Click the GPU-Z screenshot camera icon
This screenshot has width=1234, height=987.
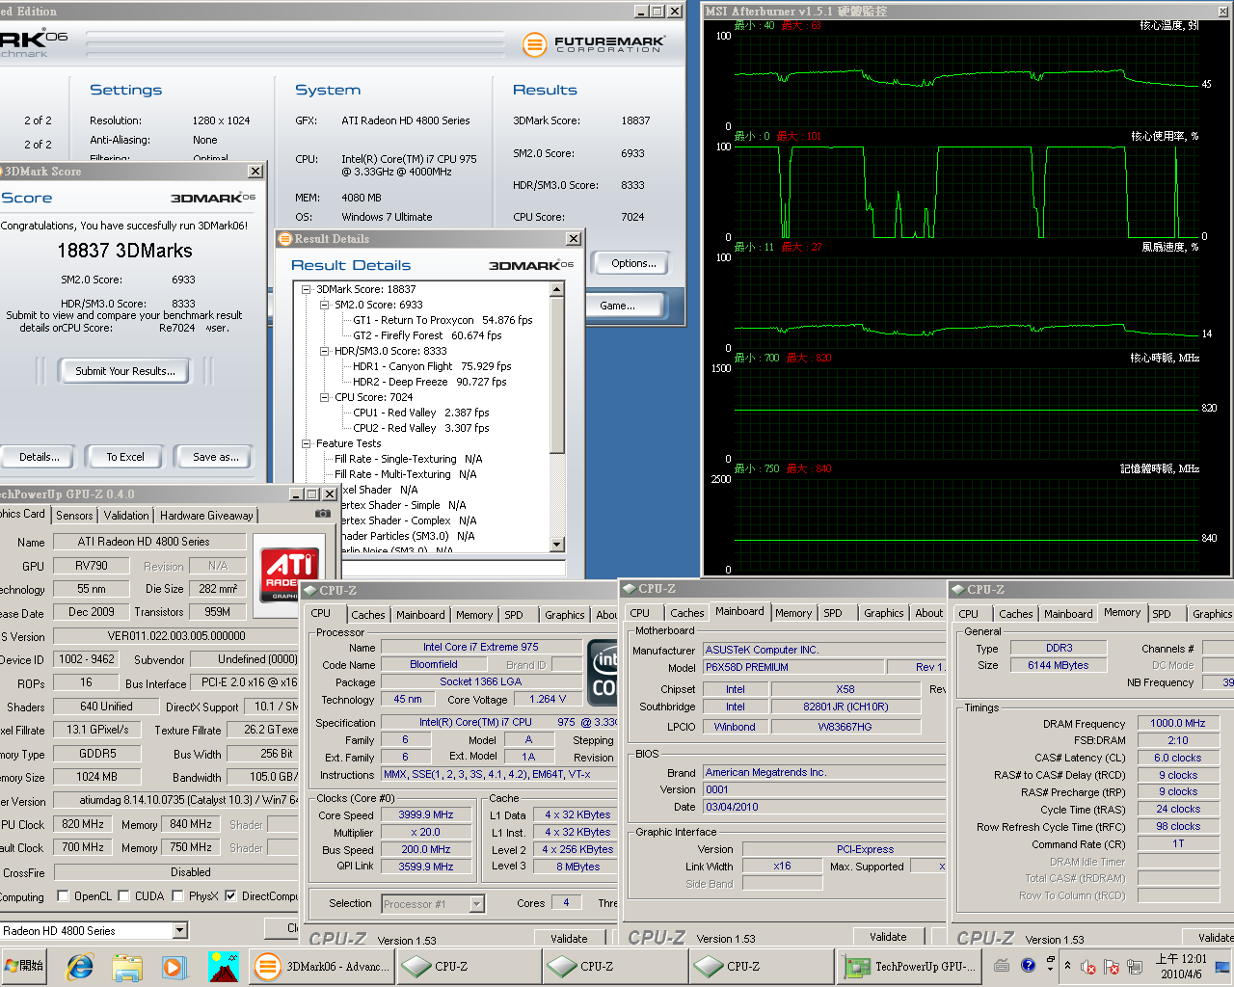323,514
